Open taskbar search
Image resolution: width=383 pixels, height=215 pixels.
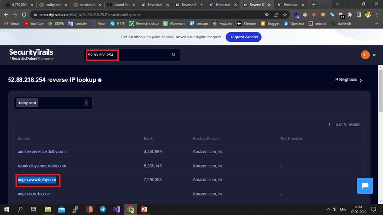tap(20, 209)
